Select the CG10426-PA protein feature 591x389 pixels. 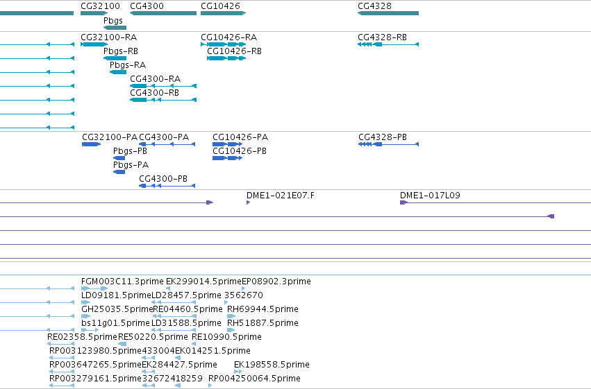pyautogui.click(x=227, y=144)
